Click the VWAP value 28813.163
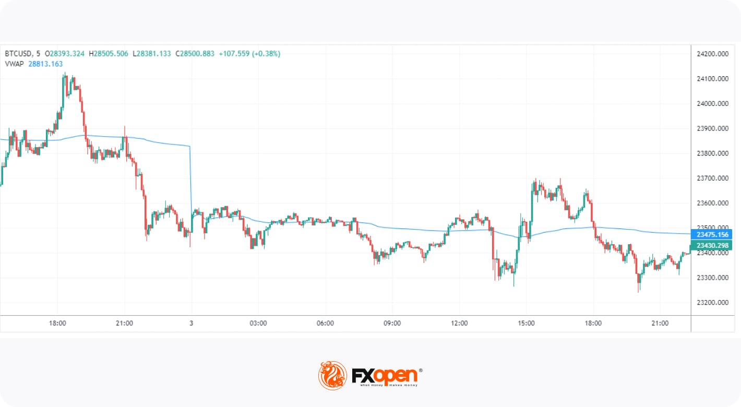The width and height of the screenshot is (741, 407). click(x=45, y=64)
